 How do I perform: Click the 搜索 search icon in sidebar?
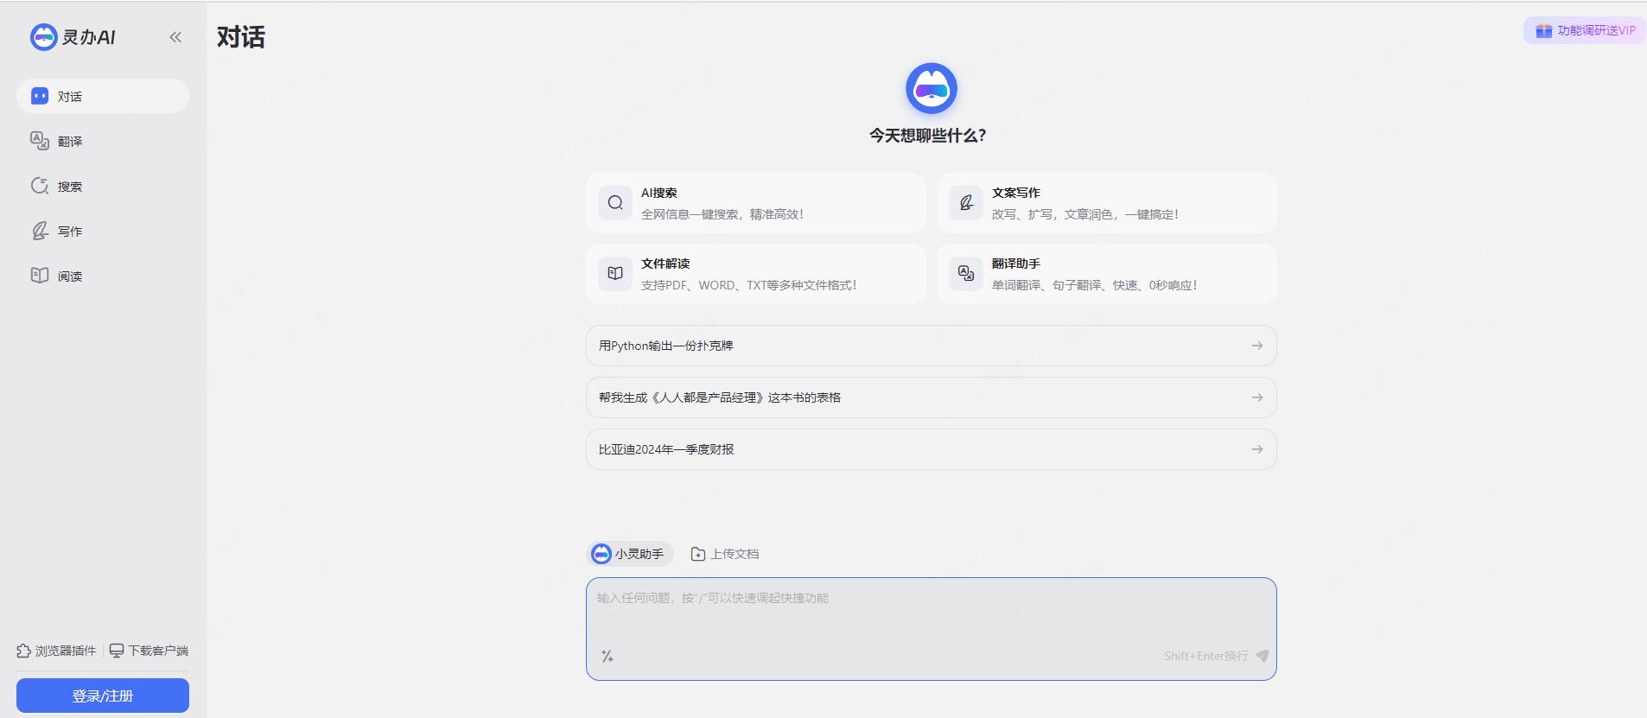click(x=40, y=186)
